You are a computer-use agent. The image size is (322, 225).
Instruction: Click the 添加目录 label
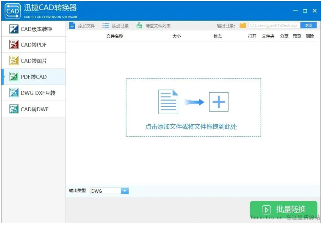(x=120, y=26)
